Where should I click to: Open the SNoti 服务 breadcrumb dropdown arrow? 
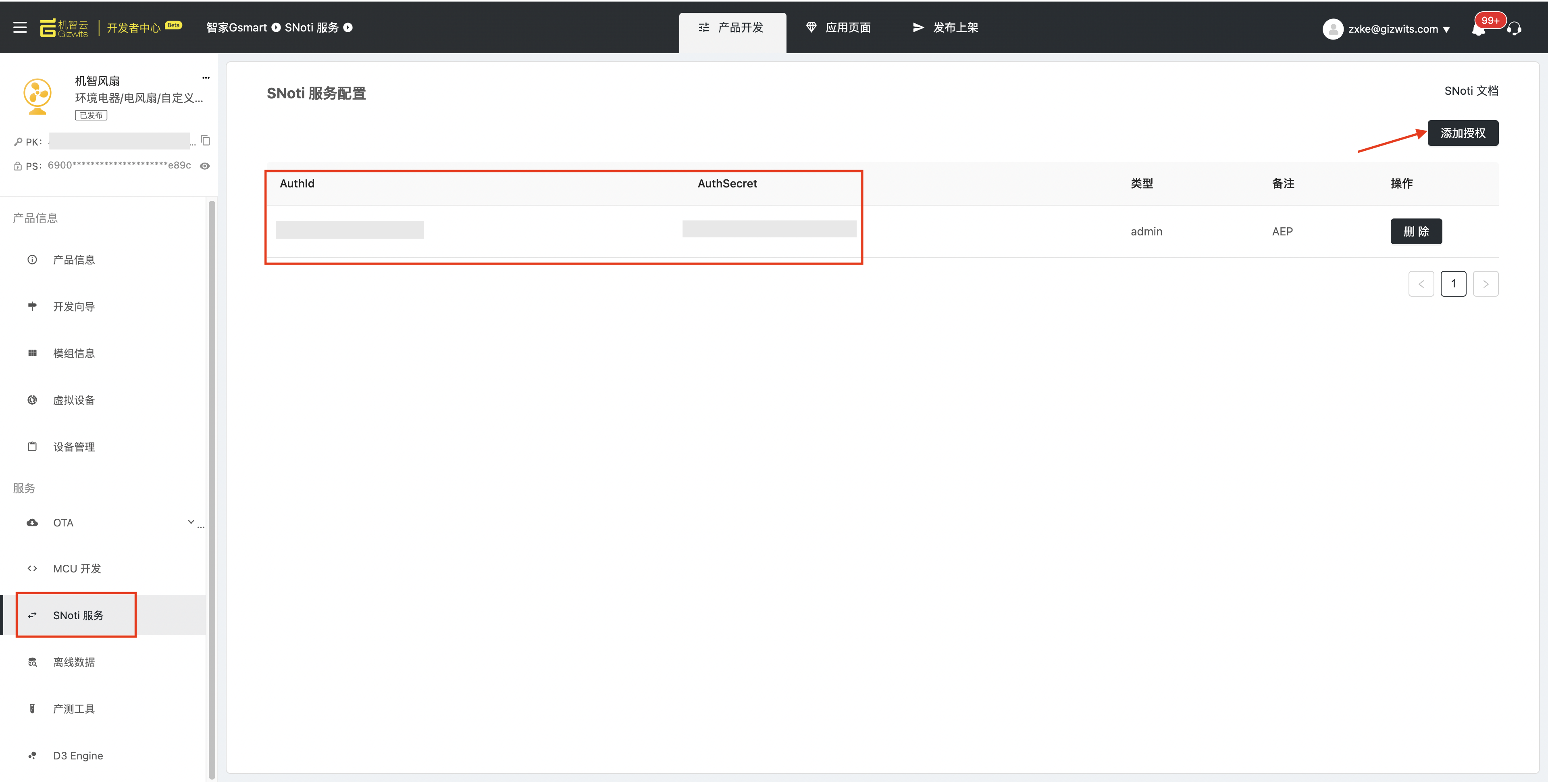[348, 28]
